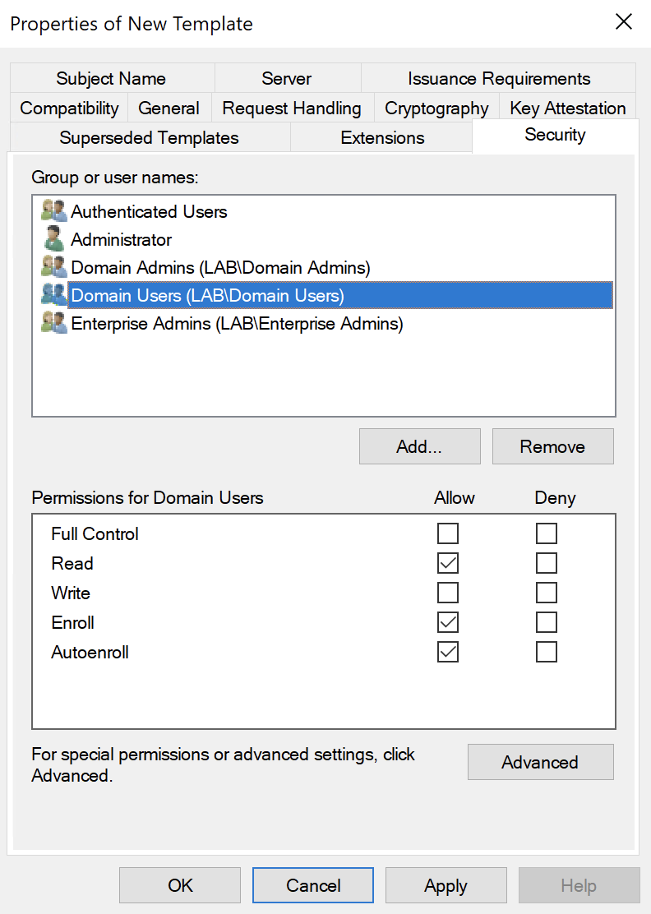Image resolution: width=651 pixels, height=914 pixels.
Task: Open the Extensions tab
Action: tap(382, 138)
